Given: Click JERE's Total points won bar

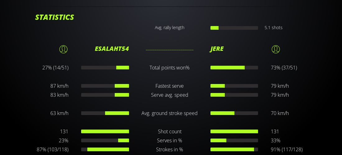Looking at the screenshot, I should [234, 68].
